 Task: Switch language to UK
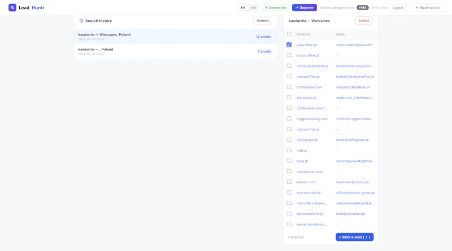[253, 8]
